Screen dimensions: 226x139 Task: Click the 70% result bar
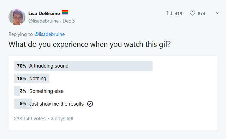point(83,66)
